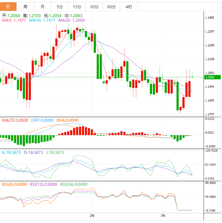Screen dimensions: 222x223
Task: Select the 15分 timeframe tab
Action: (77, 7)
